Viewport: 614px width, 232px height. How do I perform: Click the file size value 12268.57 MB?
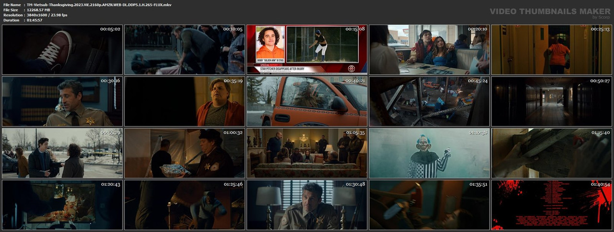38,10
